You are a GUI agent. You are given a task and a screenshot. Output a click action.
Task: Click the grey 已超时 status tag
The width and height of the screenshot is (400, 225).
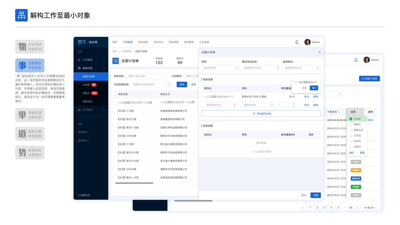coord(356,162)
